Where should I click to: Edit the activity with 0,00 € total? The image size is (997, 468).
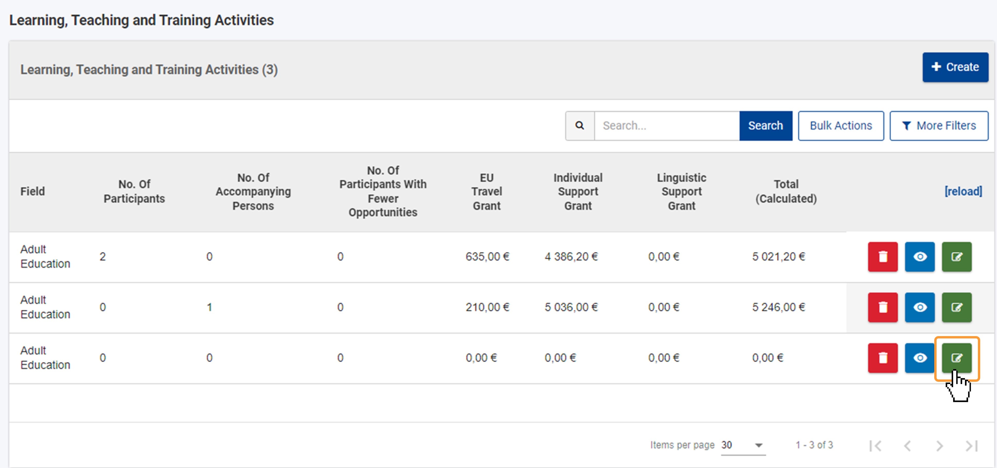(956, 358)
